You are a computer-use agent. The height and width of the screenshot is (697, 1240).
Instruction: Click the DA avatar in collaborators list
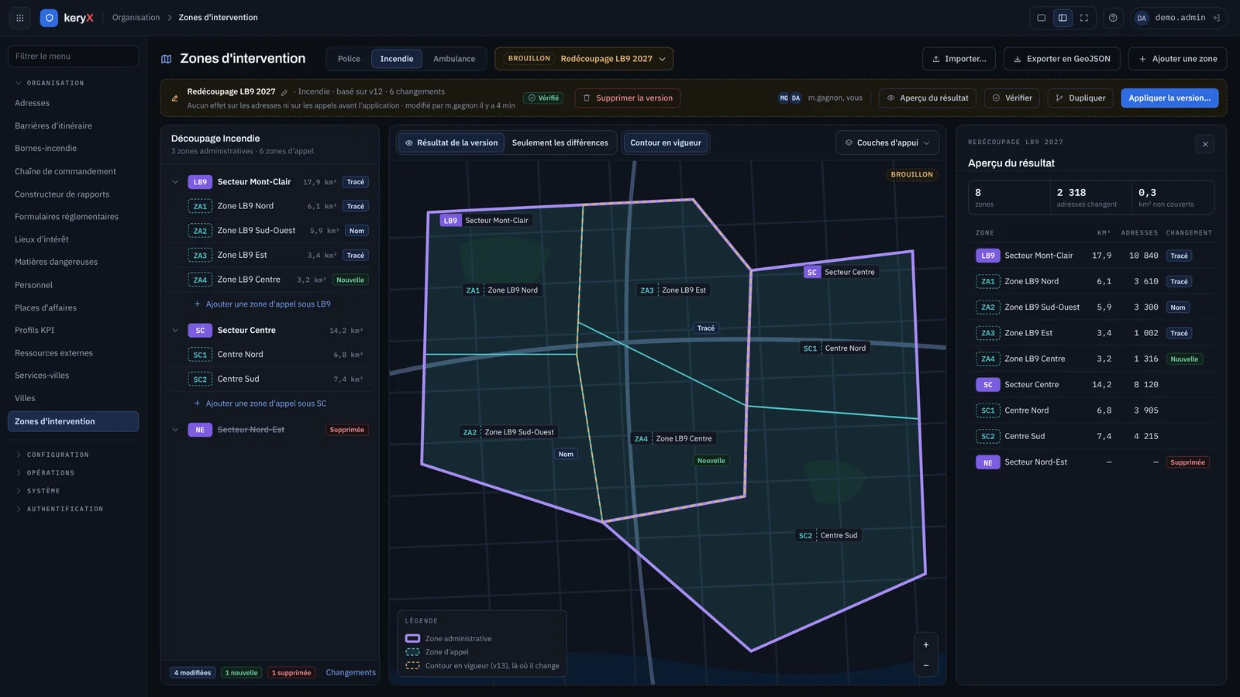coord(796,98)
